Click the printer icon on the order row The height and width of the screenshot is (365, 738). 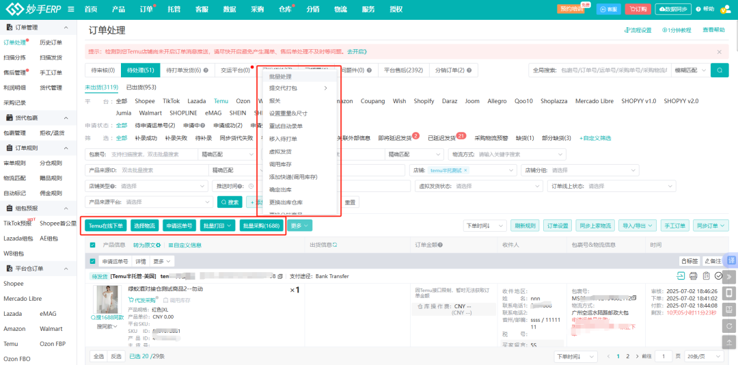pos(693,276)
